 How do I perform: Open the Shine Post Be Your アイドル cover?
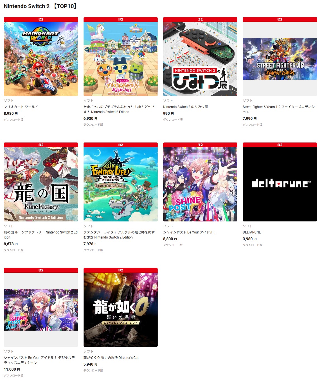click(200, 184)
